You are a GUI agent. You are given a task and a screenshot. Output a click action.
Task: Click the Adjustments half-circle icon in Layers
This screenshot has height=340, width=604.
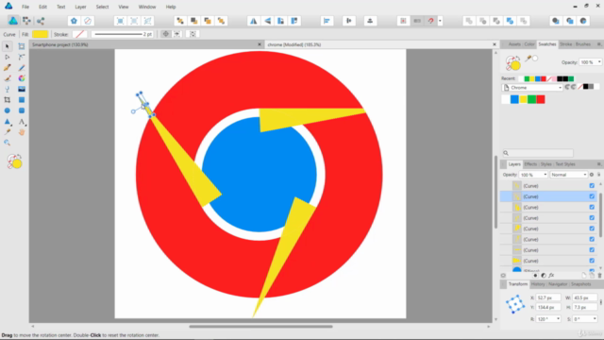click(x=544, y=275)
